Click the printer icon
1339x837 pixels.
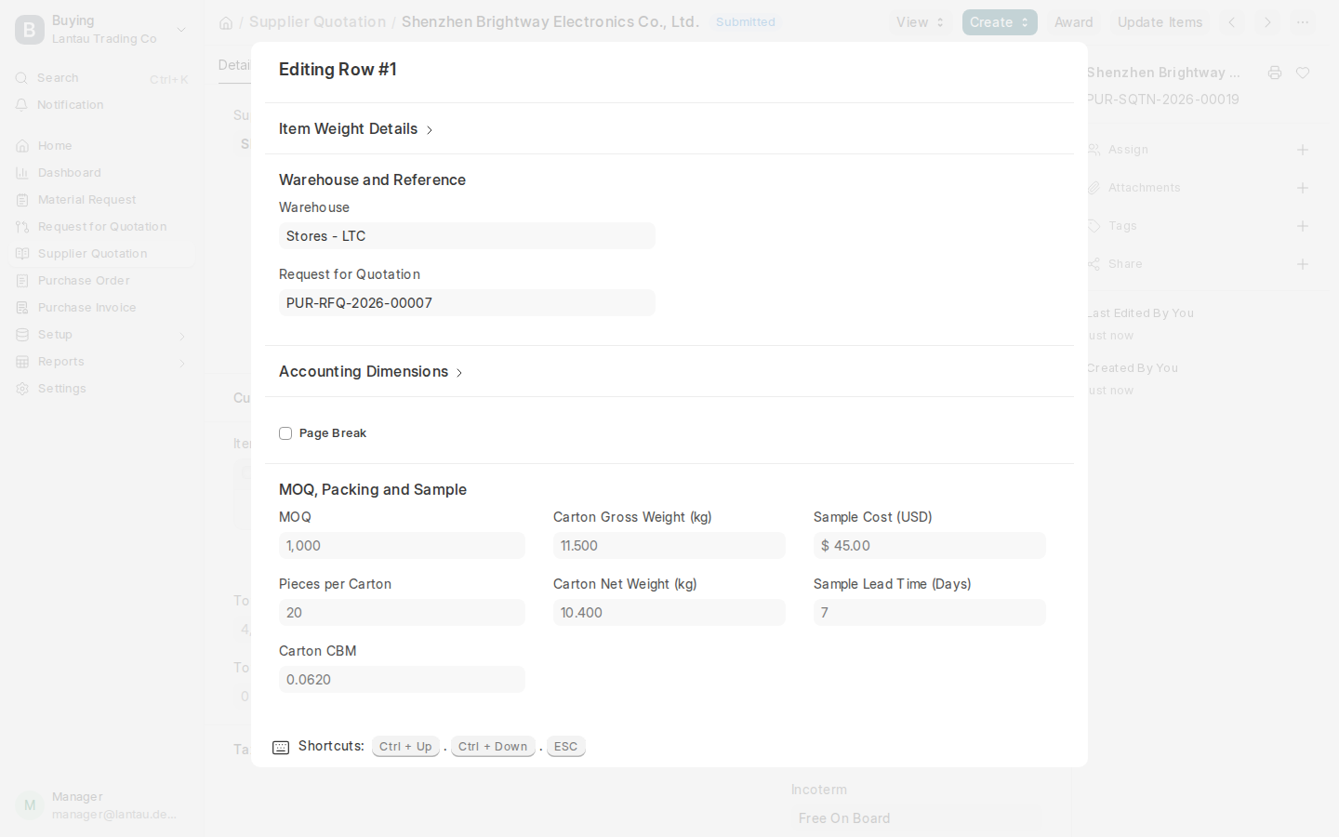point(1275,73)
